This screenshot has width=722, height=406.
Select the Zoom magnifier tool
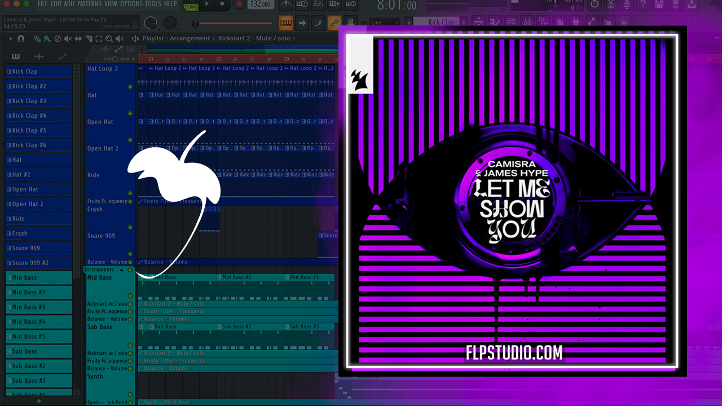109,39
